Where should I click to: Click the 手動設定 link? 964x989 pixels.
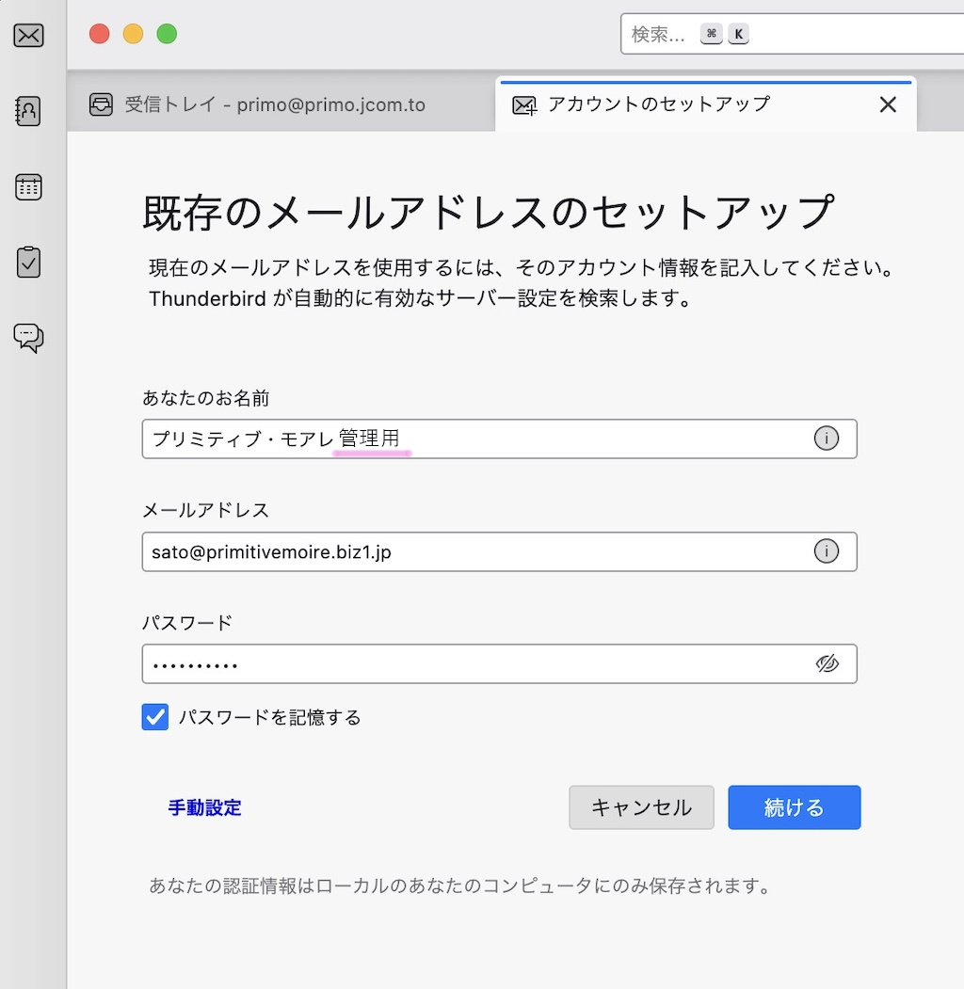tap(205, 807)
